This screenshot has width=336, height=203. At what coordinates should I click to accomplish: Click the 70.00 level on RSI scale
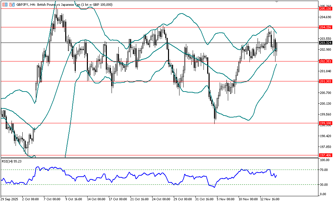coord(323,170)
